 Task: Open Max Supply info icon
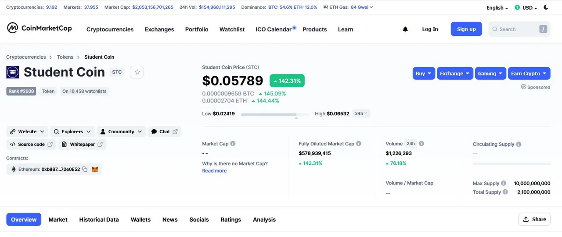pyautogui.click(x=504, y=184)
